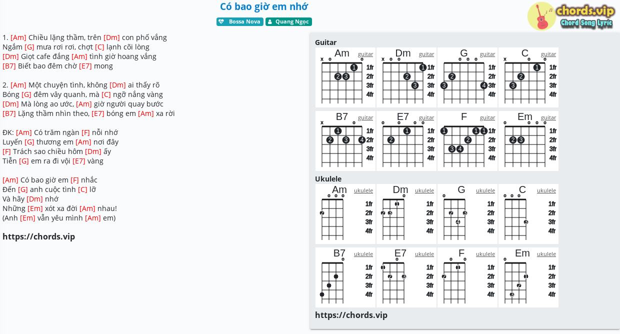Click the guitar link beside Am chord
The width and height of the screenshot is (620, 334).
click(x=365, y=54)
